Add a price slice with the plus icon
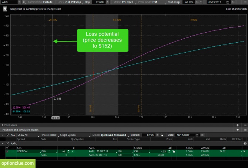Viewport: 248px width, 168px height. [238, 125]
